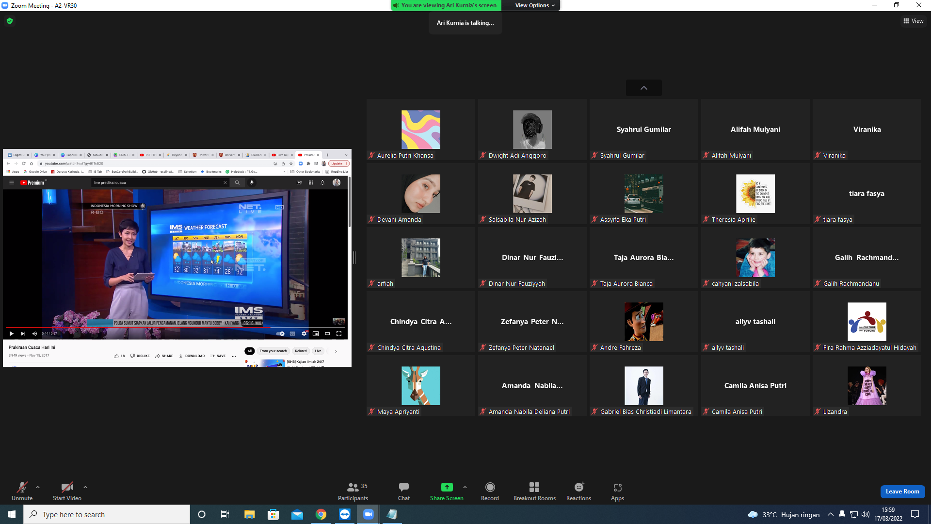This screenshot has width=931, height=524.
Task: Switch to the 'Beyond' Chrome tab
Action: coord(176,155)
